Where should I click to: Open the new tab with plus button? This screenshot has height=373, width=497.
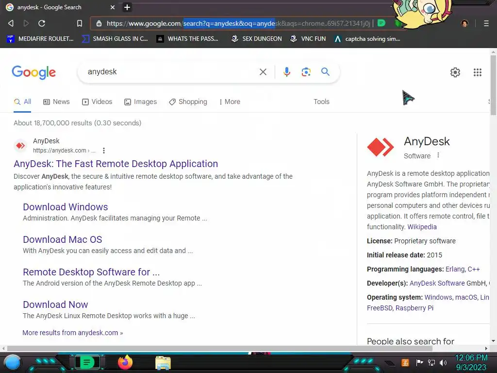pos(127,7)
